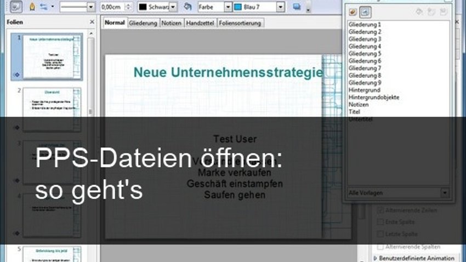Select Gliederung 3 in the styles list
The height and width of the screenshot is (262, 466).
click(x=365, y=39)
